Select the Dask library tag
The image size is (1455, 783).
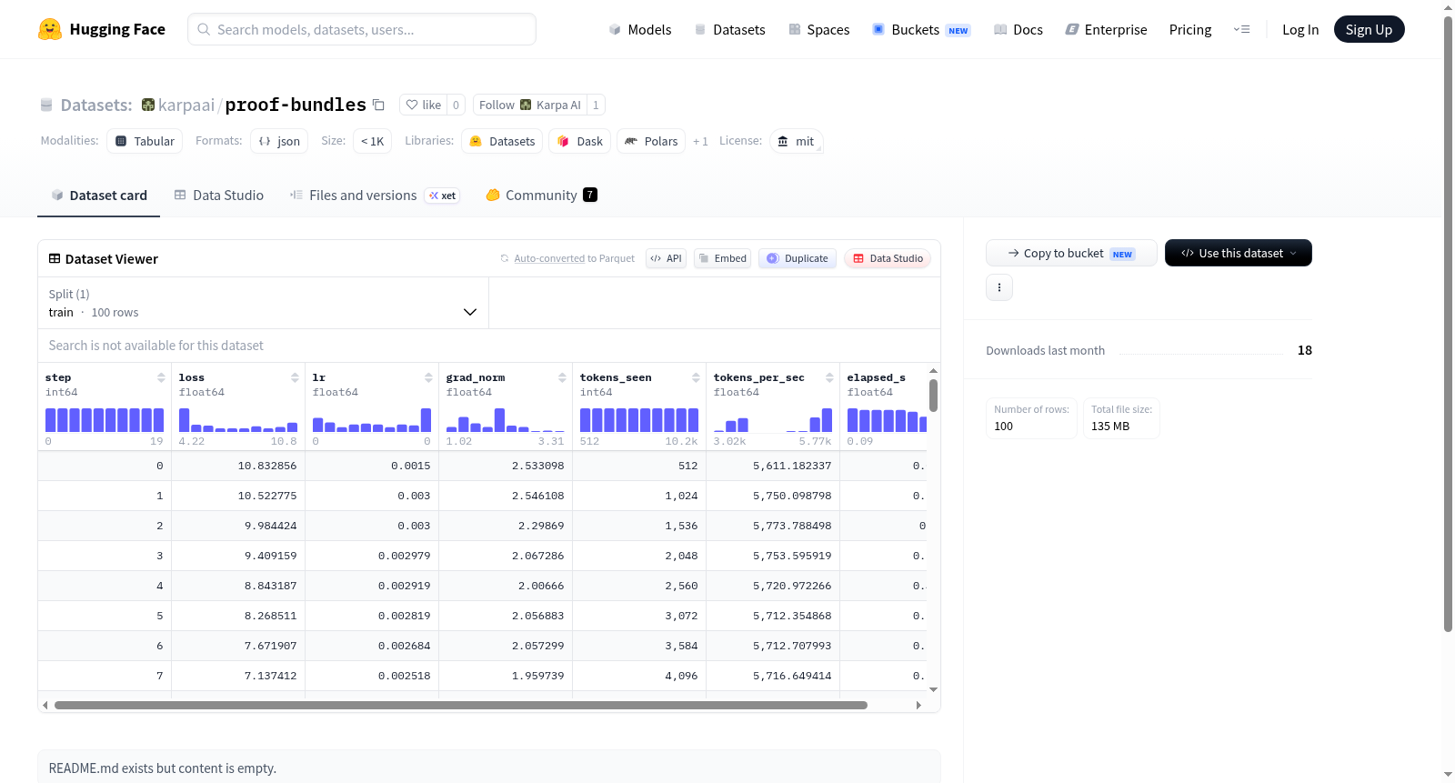pos(579,141)
